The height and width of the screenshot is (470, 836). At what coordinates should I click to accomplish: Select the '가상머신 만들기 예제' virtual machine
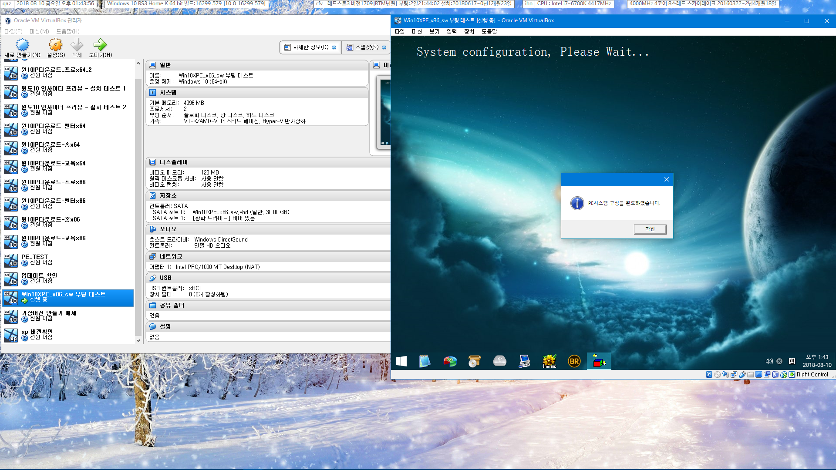tap(68, 316)
